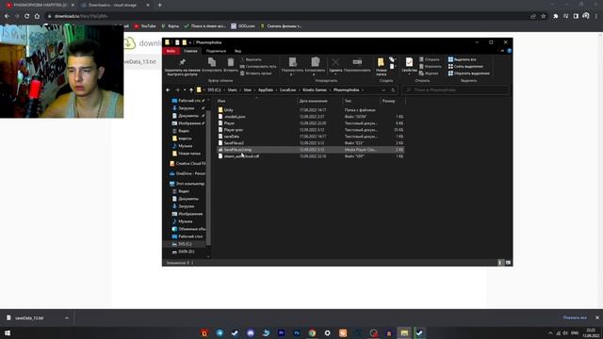Click Invert selection (Обратить выделение)
The width and height of the screenshot is (603, 339).
[x=469, y=73]
